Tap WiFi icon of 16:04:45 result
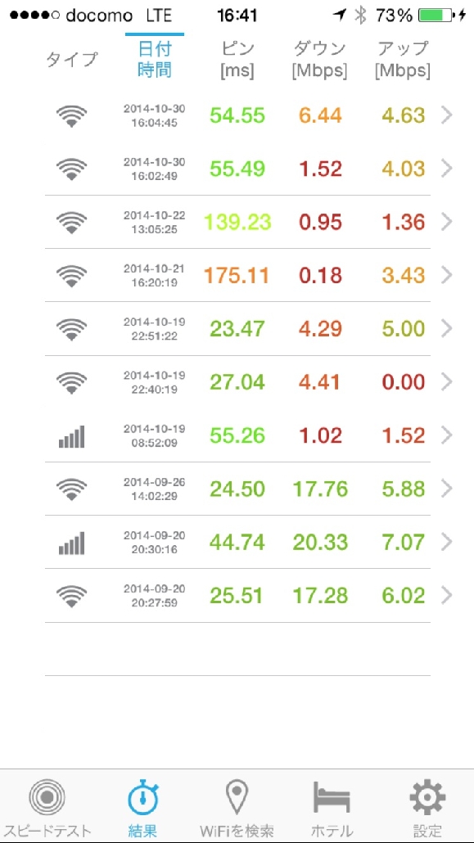 (71, 115)
